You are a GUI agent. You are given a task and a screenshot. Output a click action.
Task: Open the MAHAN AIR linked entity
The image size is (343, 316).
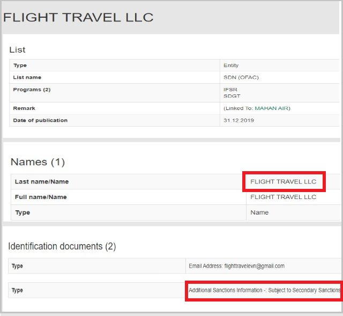click(x=272, y=108)
